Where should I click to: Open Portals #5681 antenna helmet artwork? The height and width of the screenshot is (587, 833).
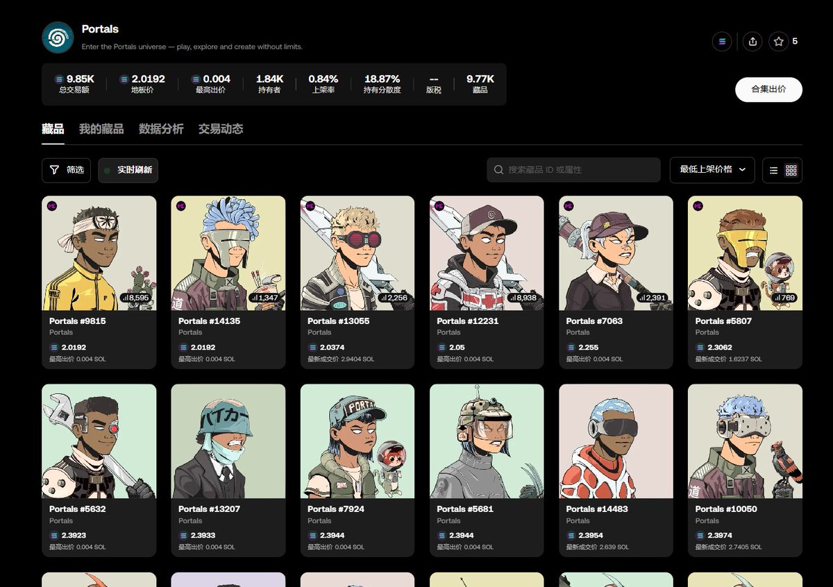click(487, 441)
